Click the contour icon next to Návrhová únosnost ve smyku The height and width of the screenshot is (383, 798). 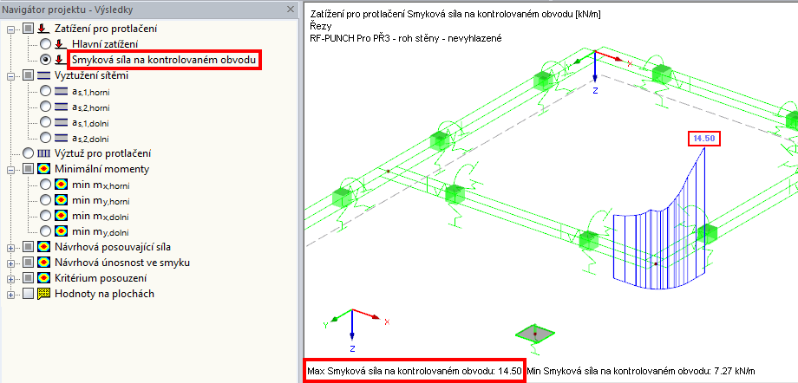[43, 263]
